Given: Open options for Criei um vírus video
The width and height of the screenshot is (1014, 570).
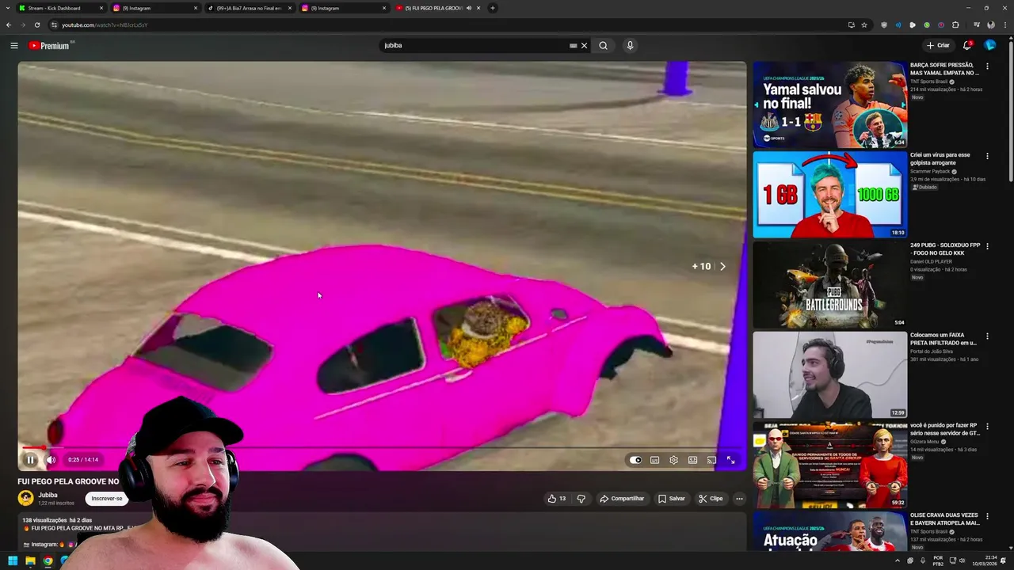Looking at the screenshot, I should pyautogui.click(x=987, y=157).
